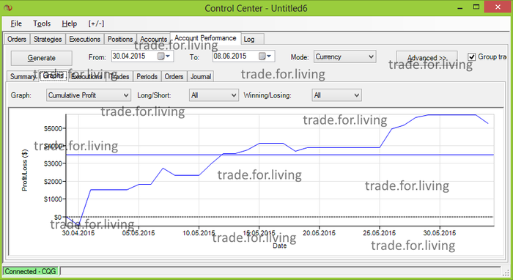Switch to the Accounts tab
Viewport: 513px width, 280px height.
pyautogui.click(x=153, y=40)
